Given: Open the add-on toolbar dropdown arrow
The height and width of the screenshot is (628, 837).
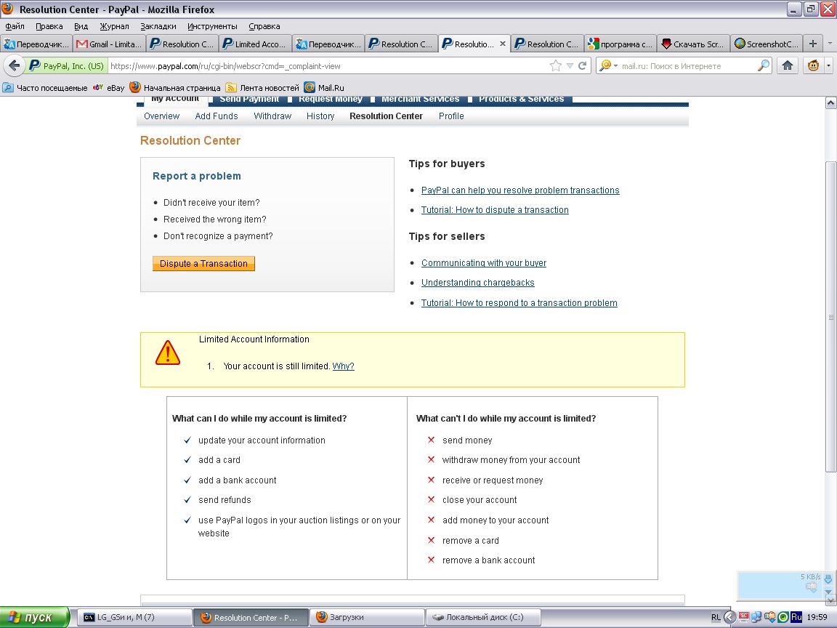Looking at the screenshot, I should [828, 65].
